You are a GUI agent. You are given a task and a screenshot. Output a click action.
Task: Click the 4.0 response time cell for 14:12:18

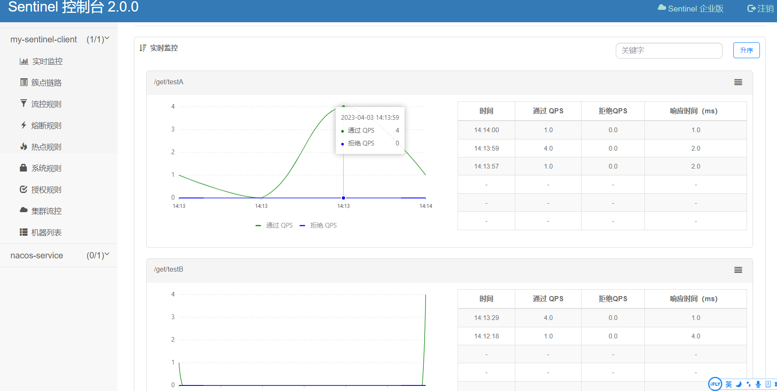[x=696, y=336]
